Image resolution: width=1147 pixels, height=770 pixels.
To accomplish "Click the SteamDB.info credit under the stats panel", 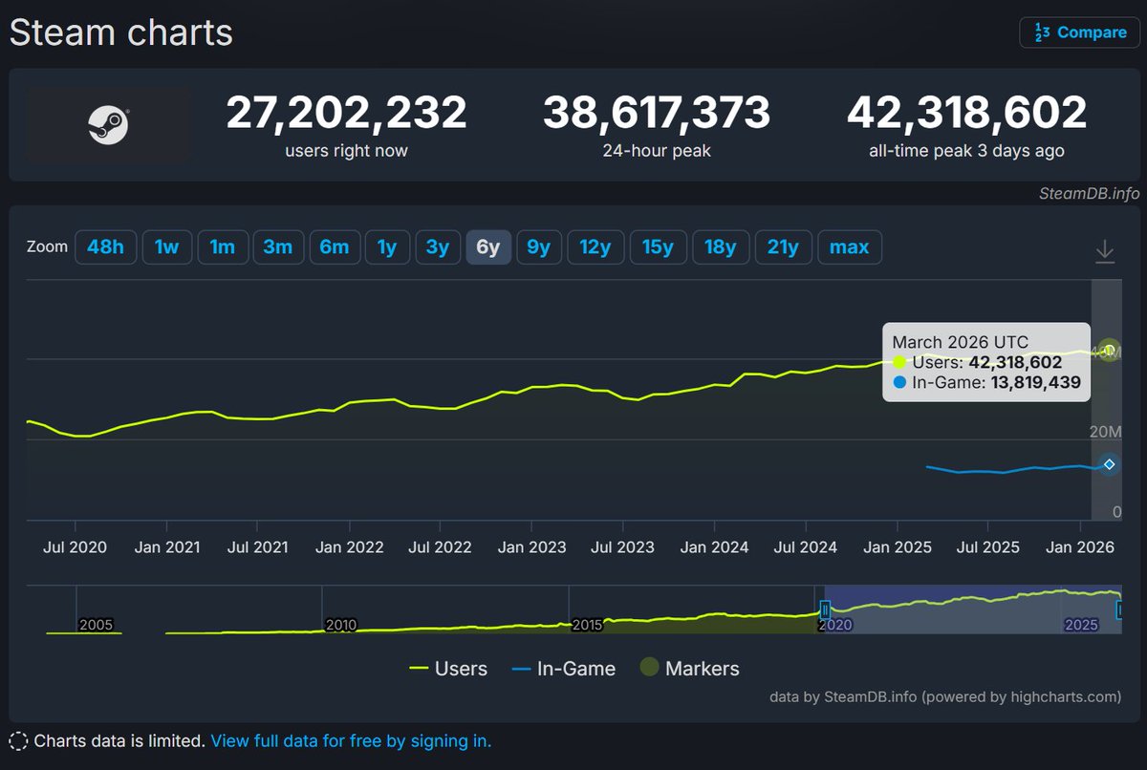I will click(1090, 193).
